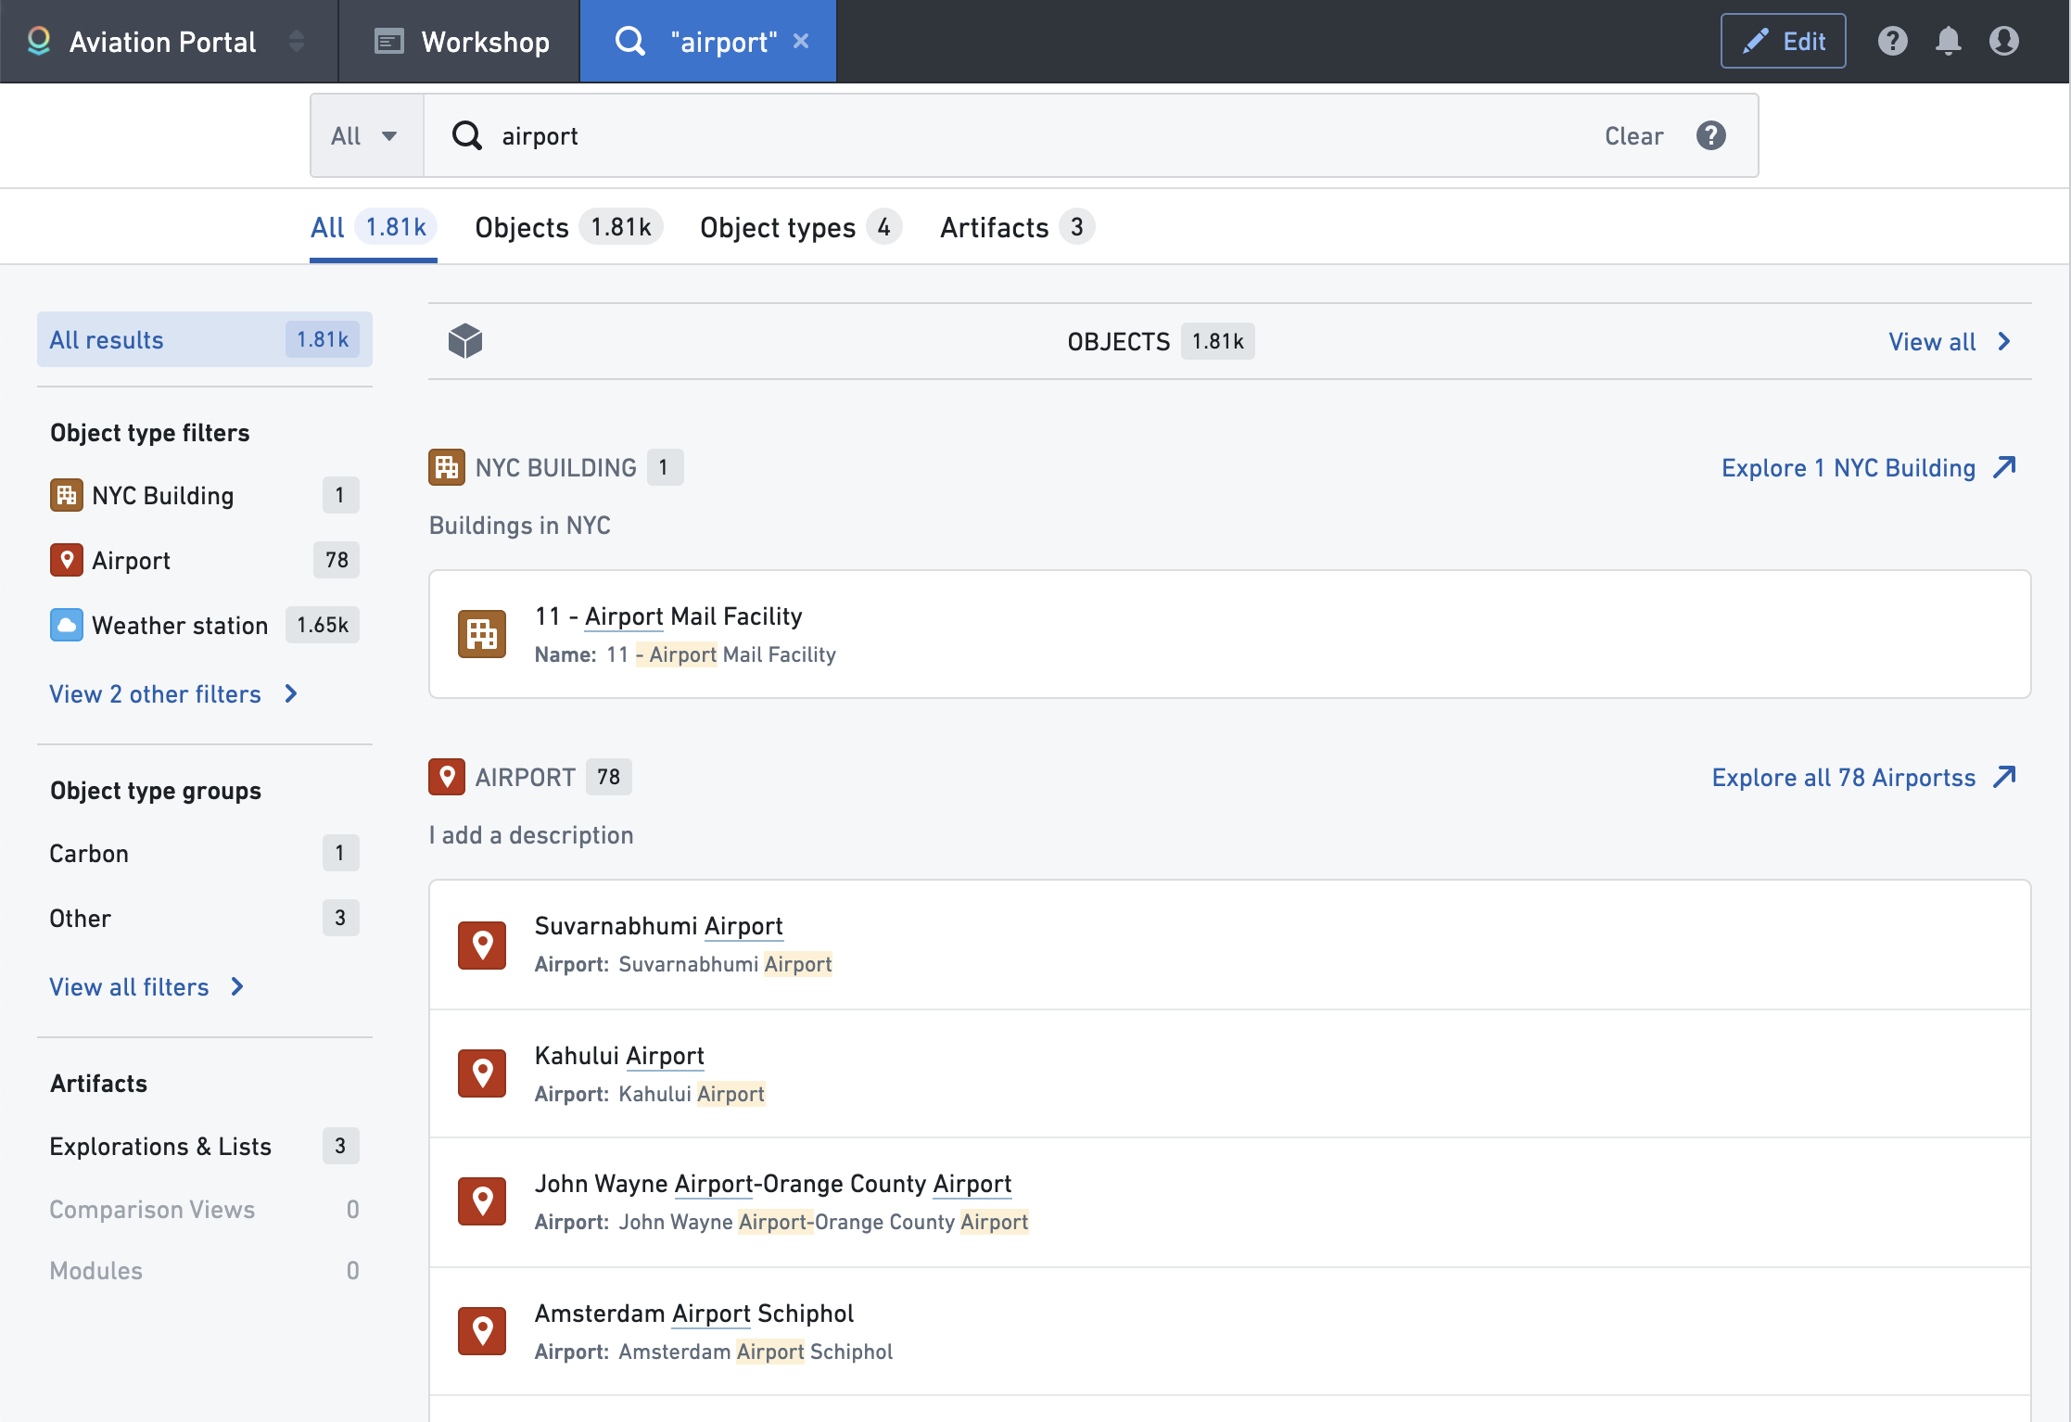The image size is (2071, 1422).
Task: Click the Aviation Portal logo icon
Action: point(39,41)
